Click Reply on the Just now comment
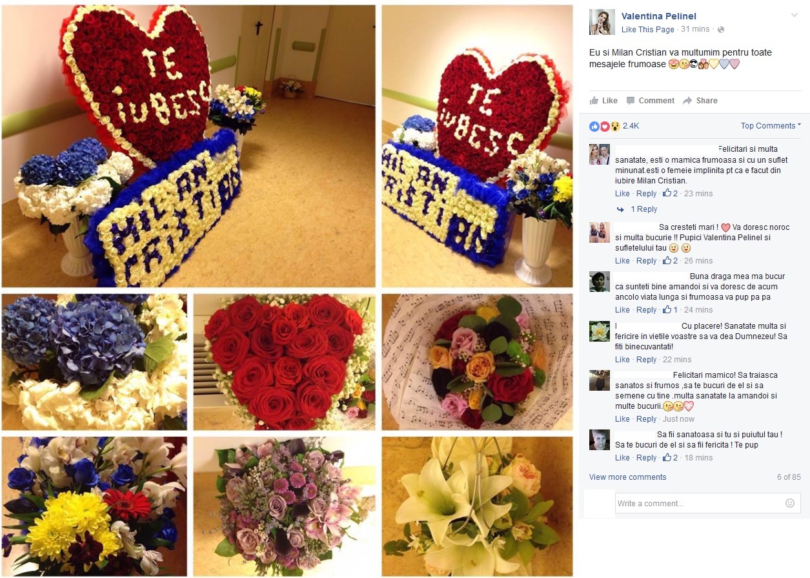The width and height of the screenshot is (810, 578). tap(646, 419)
